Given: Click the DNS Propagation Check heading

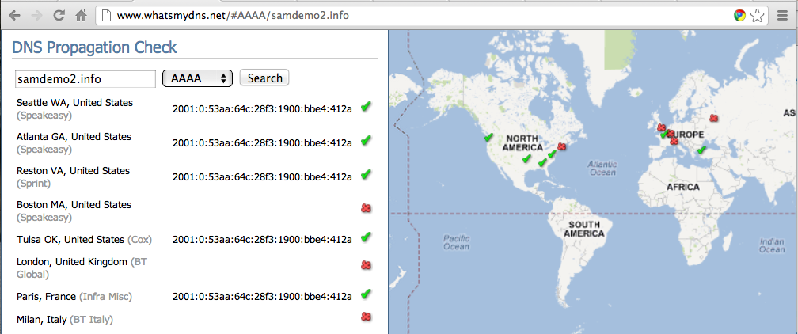Looking at the screenshot, I should coord(94,47).
